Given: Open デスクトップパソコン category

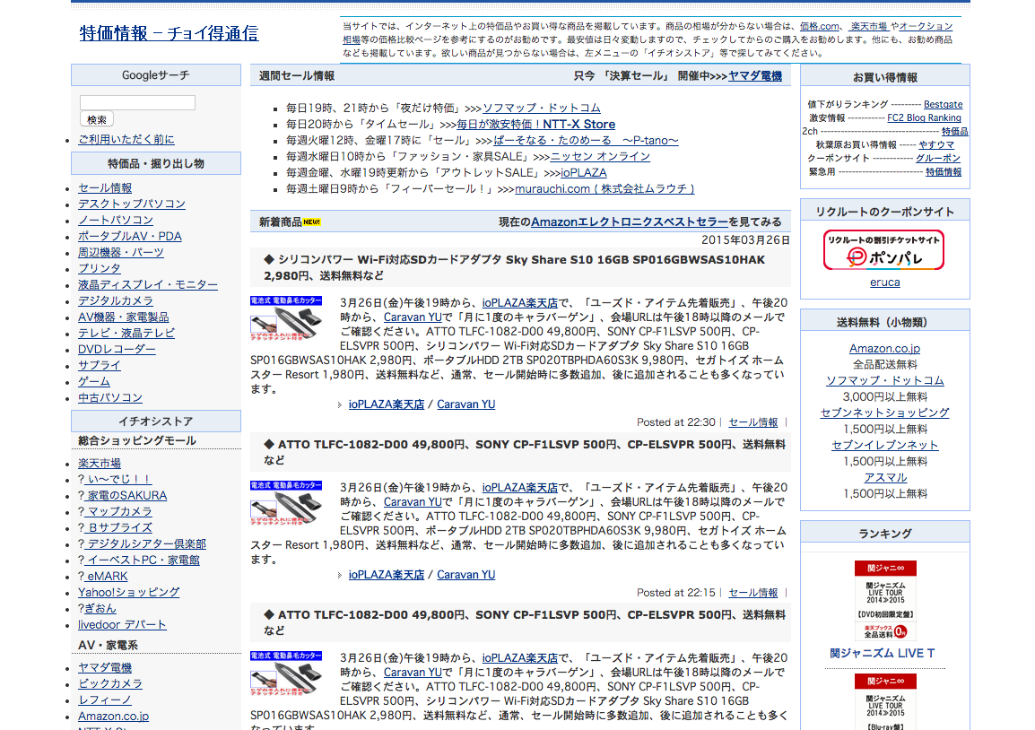Looking at the screenshot, I should [x=131, y=204].
